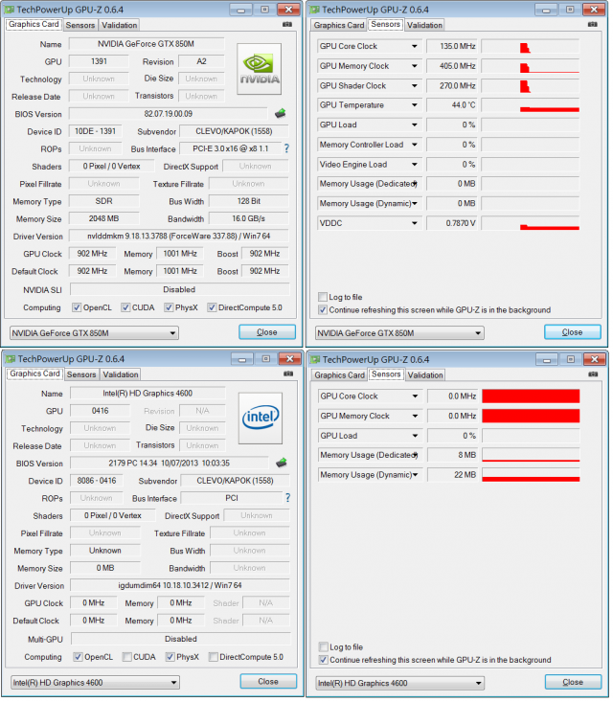Toggle DirectCompute 5.0 checkbox in NVIDIA window
The width and height of the screenshot is (613, 702).
coord(213,308)
